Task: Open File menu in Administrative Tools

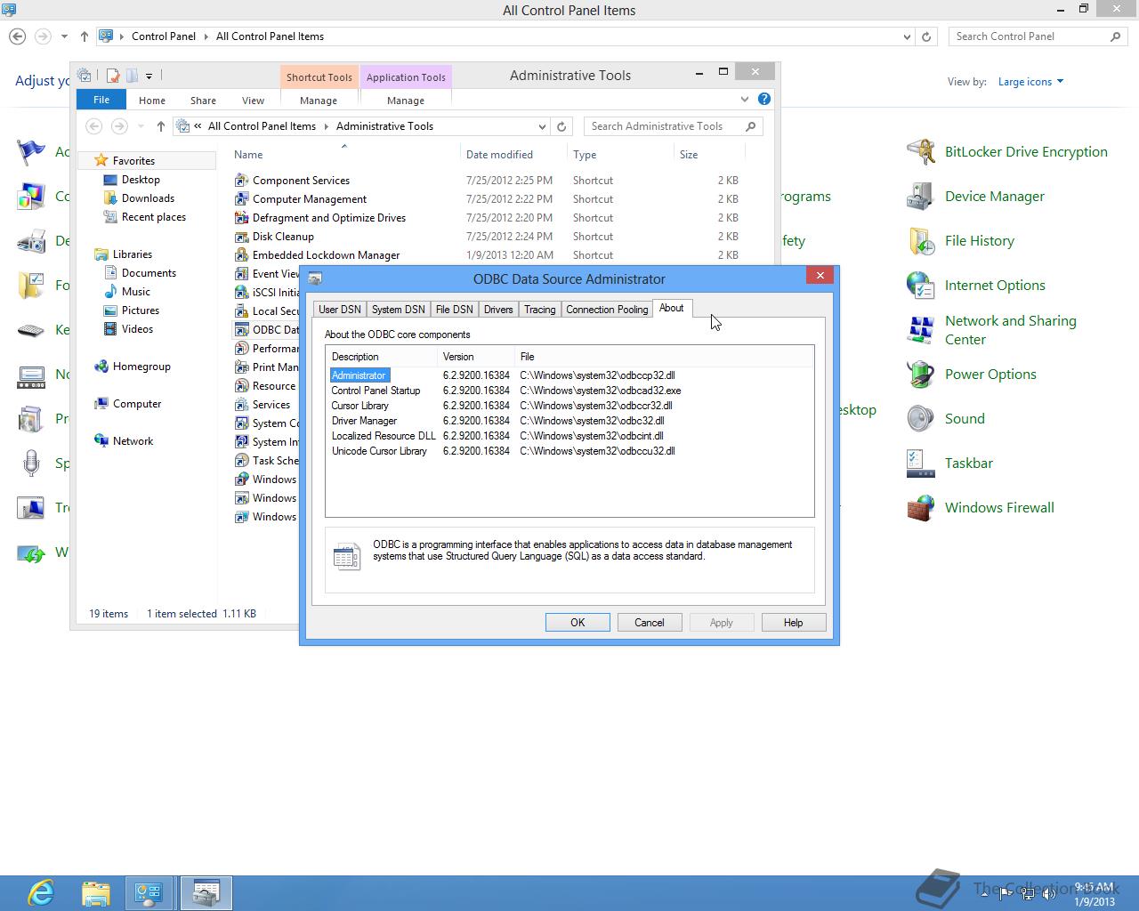Action: (x=101, y=100)
